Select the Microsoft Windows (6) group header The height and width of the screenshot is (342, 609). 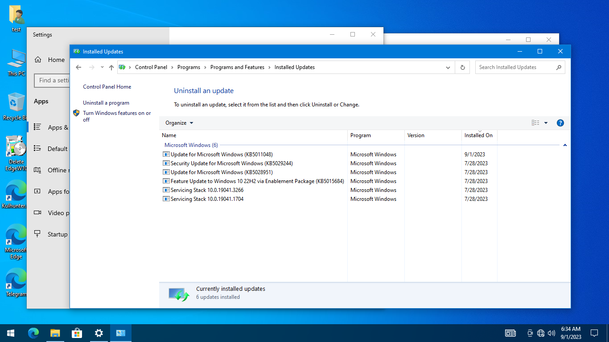click(x=191, y=145)
